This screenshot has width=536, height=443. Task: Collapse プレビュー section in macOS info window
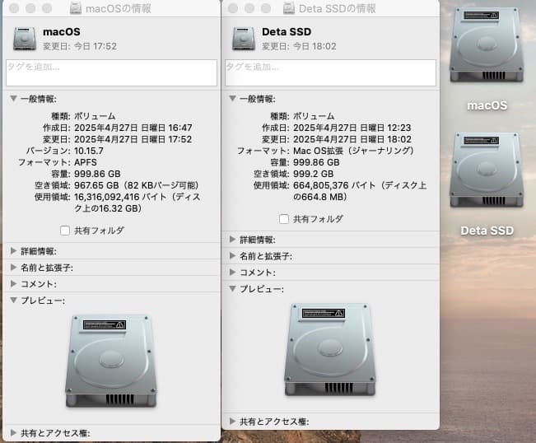[14, 300]
